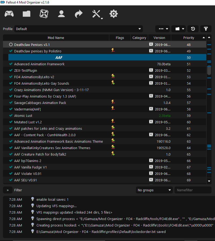The width and height of the screenshot is (215, 241).
Task: Enable the Deathclaw Penises v3.1 mod
Action: coord(11,45)
